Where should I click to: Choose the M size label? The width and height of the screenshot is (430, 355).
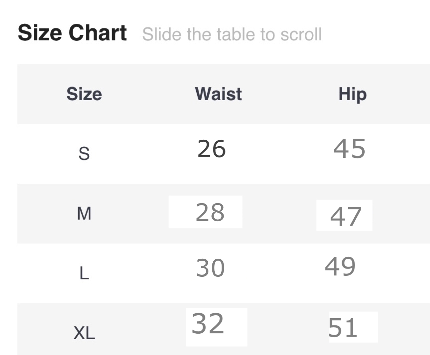point(84,214)
